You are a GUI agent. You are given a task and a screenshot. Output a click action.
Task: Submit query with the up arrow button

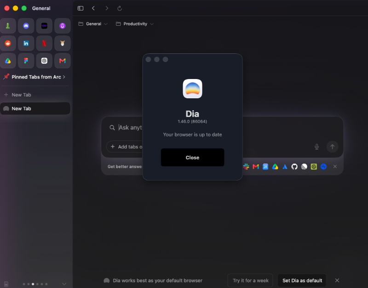pyautogui.click(x=332, y=147)
